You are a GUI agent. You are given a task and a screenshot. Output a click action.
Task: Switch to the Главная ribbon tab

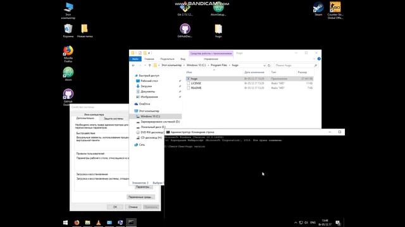(149, 59)
